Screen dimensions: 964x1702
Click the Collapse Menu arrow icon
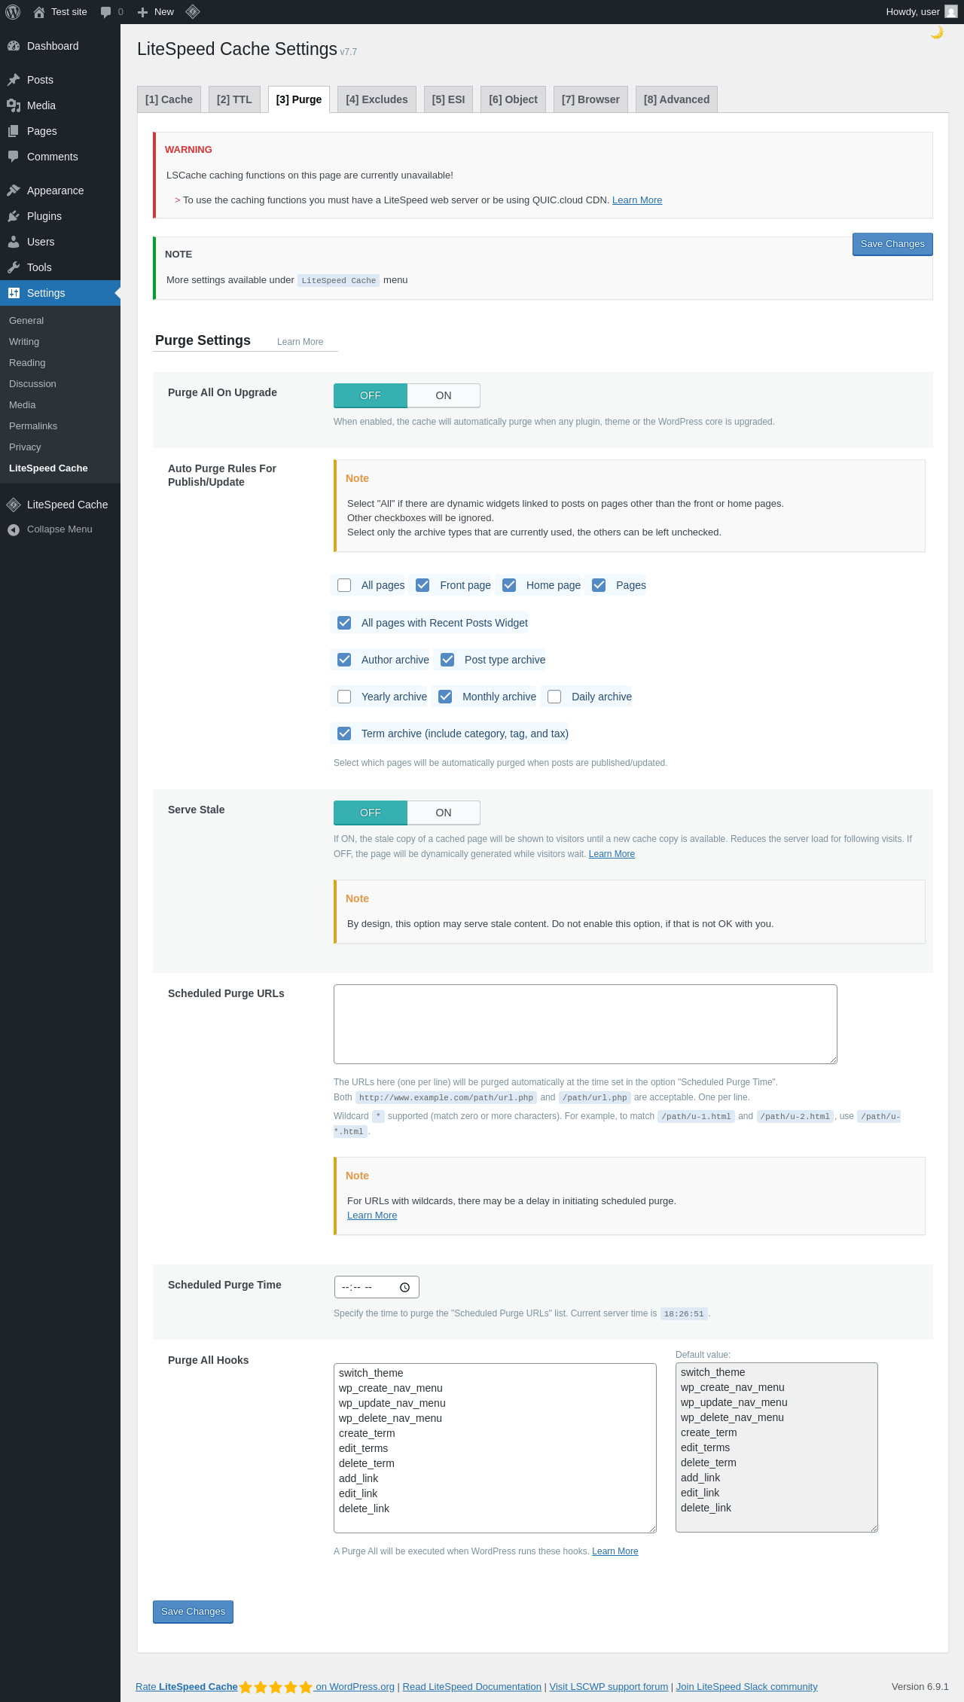click(x=14, y=529)
